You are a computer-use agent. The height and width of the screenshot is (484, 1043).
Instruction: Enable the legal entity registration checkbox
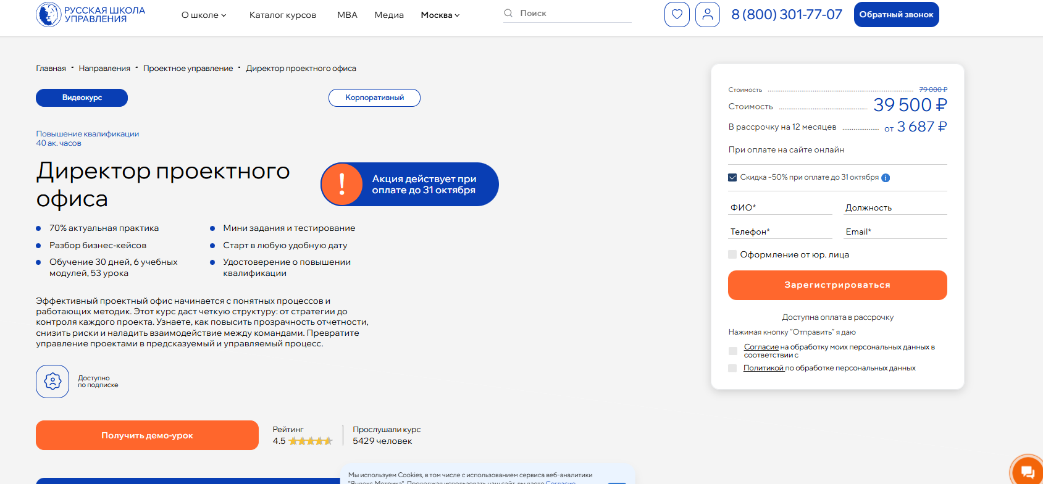[x=732, y=254]
